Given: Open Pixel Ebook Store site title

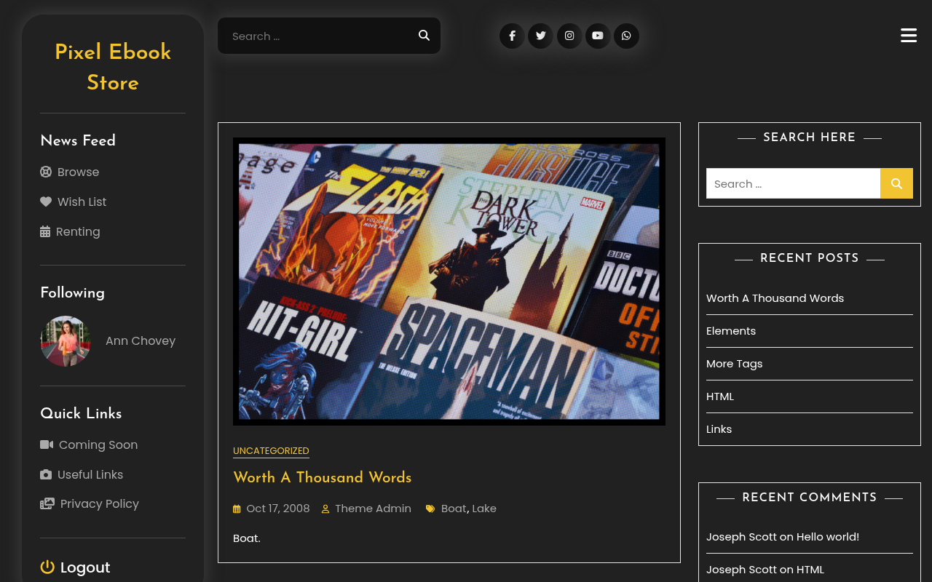Looking at the screenshot, I should pos(113,67).
